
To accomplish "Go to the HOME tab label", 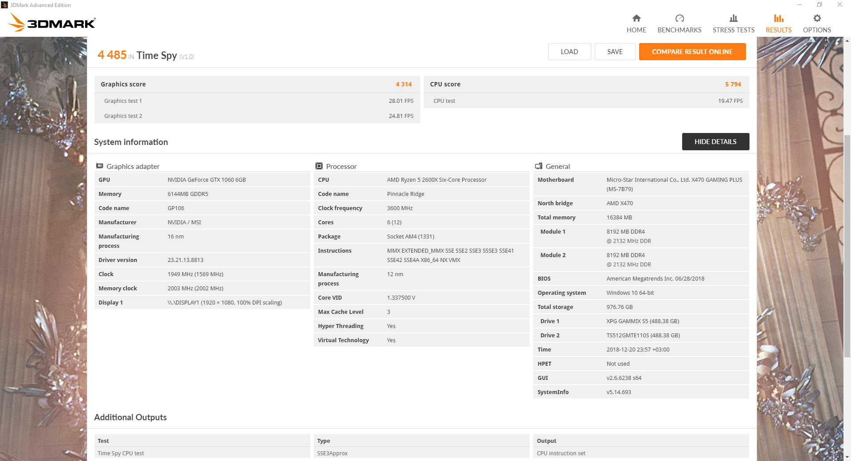I will tap(636, 30).
